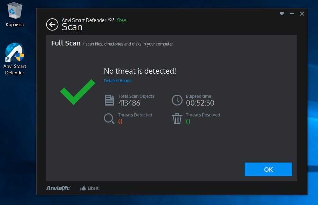This screenshot has width=318, height=205.
Task: Close the Anvi Smart Defender window
Action: pos(302,14)
